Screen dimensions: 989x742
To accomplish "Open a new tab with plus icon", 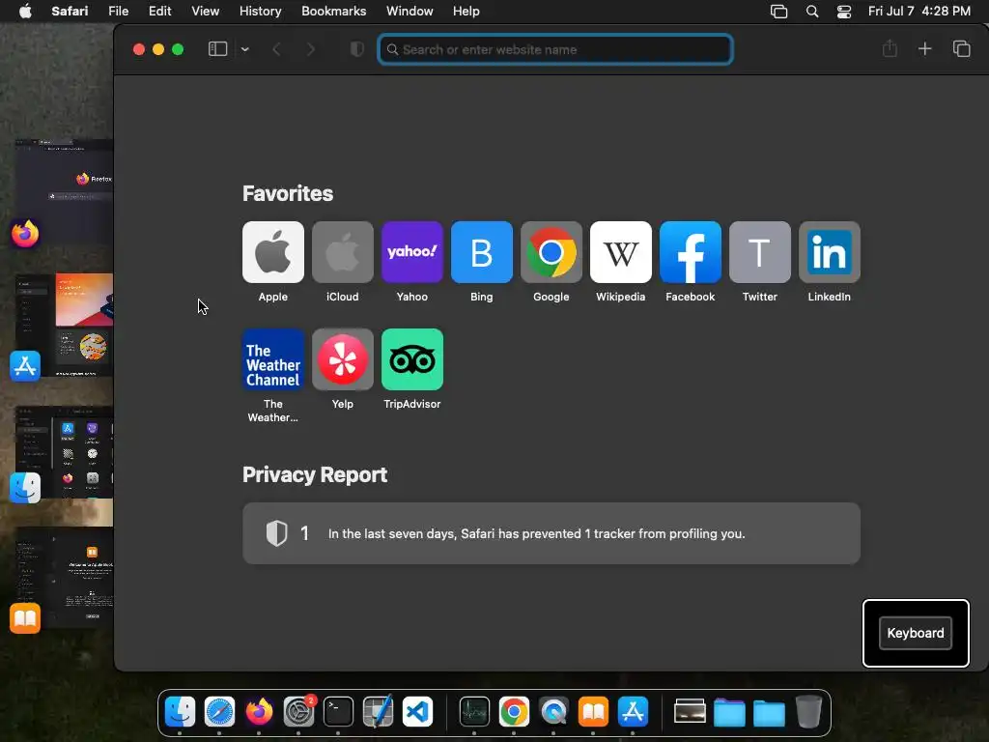I will pyautogui.click(x=924, y=48).
